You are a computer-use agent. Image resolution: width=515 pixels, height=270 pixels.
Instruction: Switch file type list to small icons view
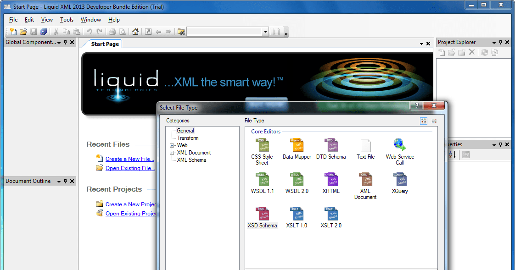point(434,121)
